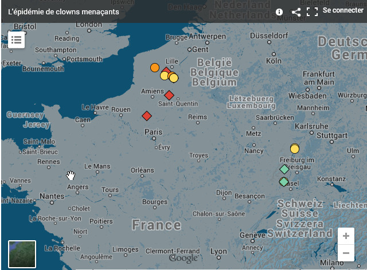
Task: Zoom in with the plus button
Action: click(346, 236)
